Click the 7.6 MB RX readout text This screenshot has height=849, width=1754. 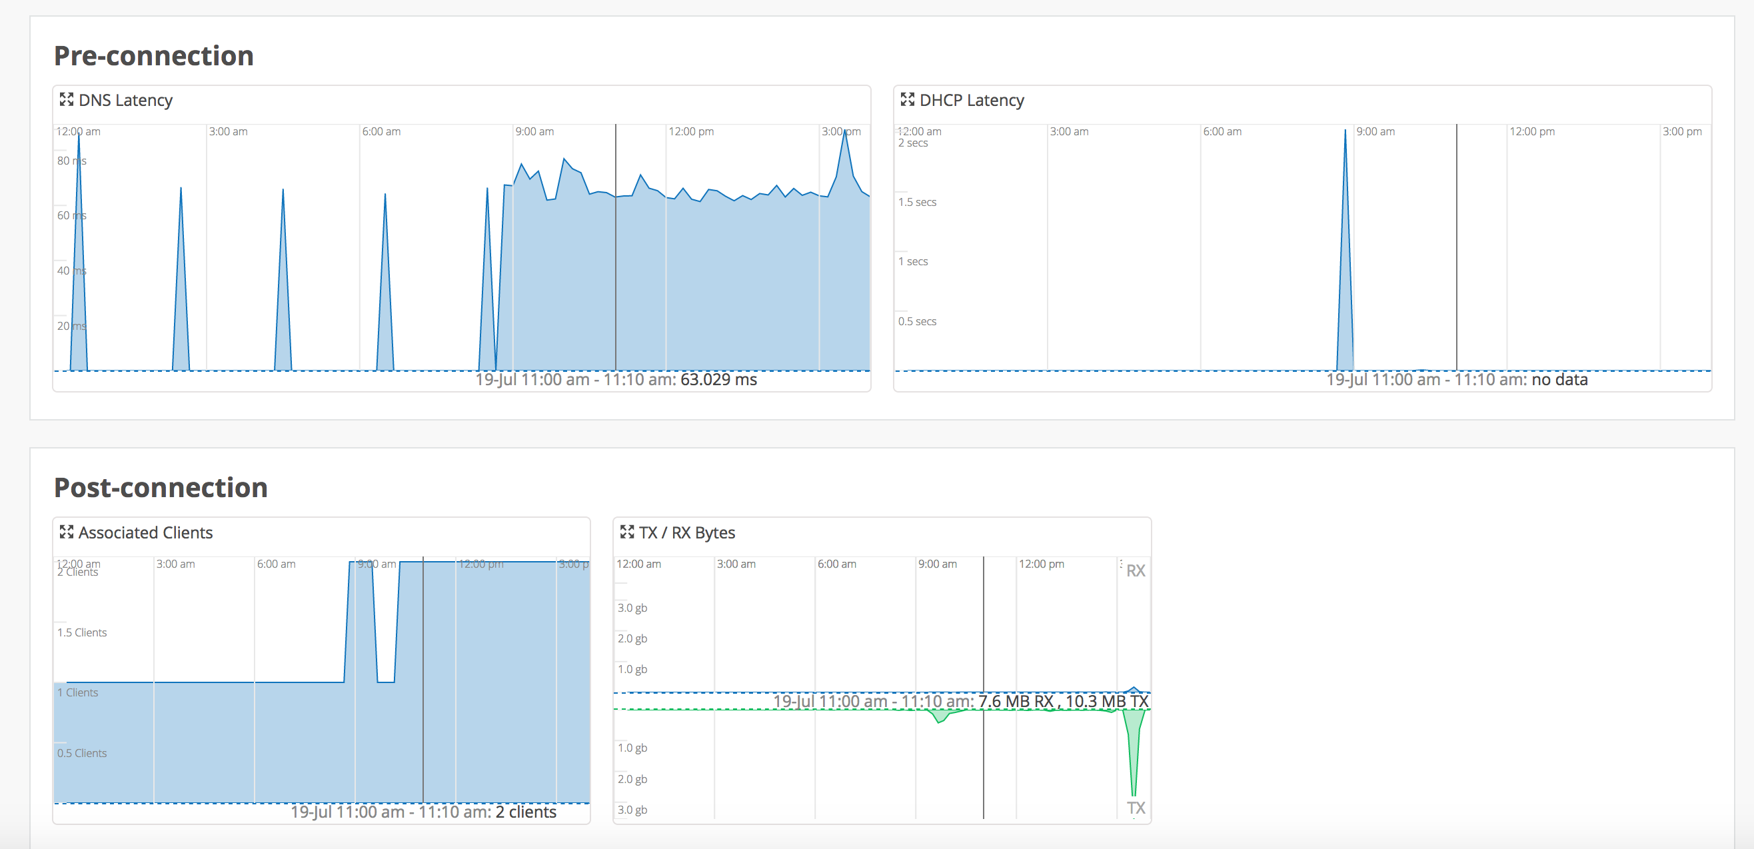1015,701
